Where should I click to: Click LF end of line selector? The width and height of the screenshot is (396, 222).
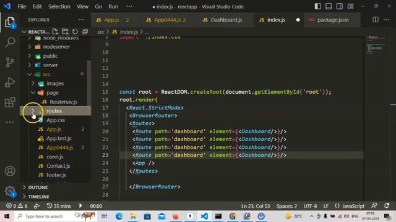pos(326,206)
